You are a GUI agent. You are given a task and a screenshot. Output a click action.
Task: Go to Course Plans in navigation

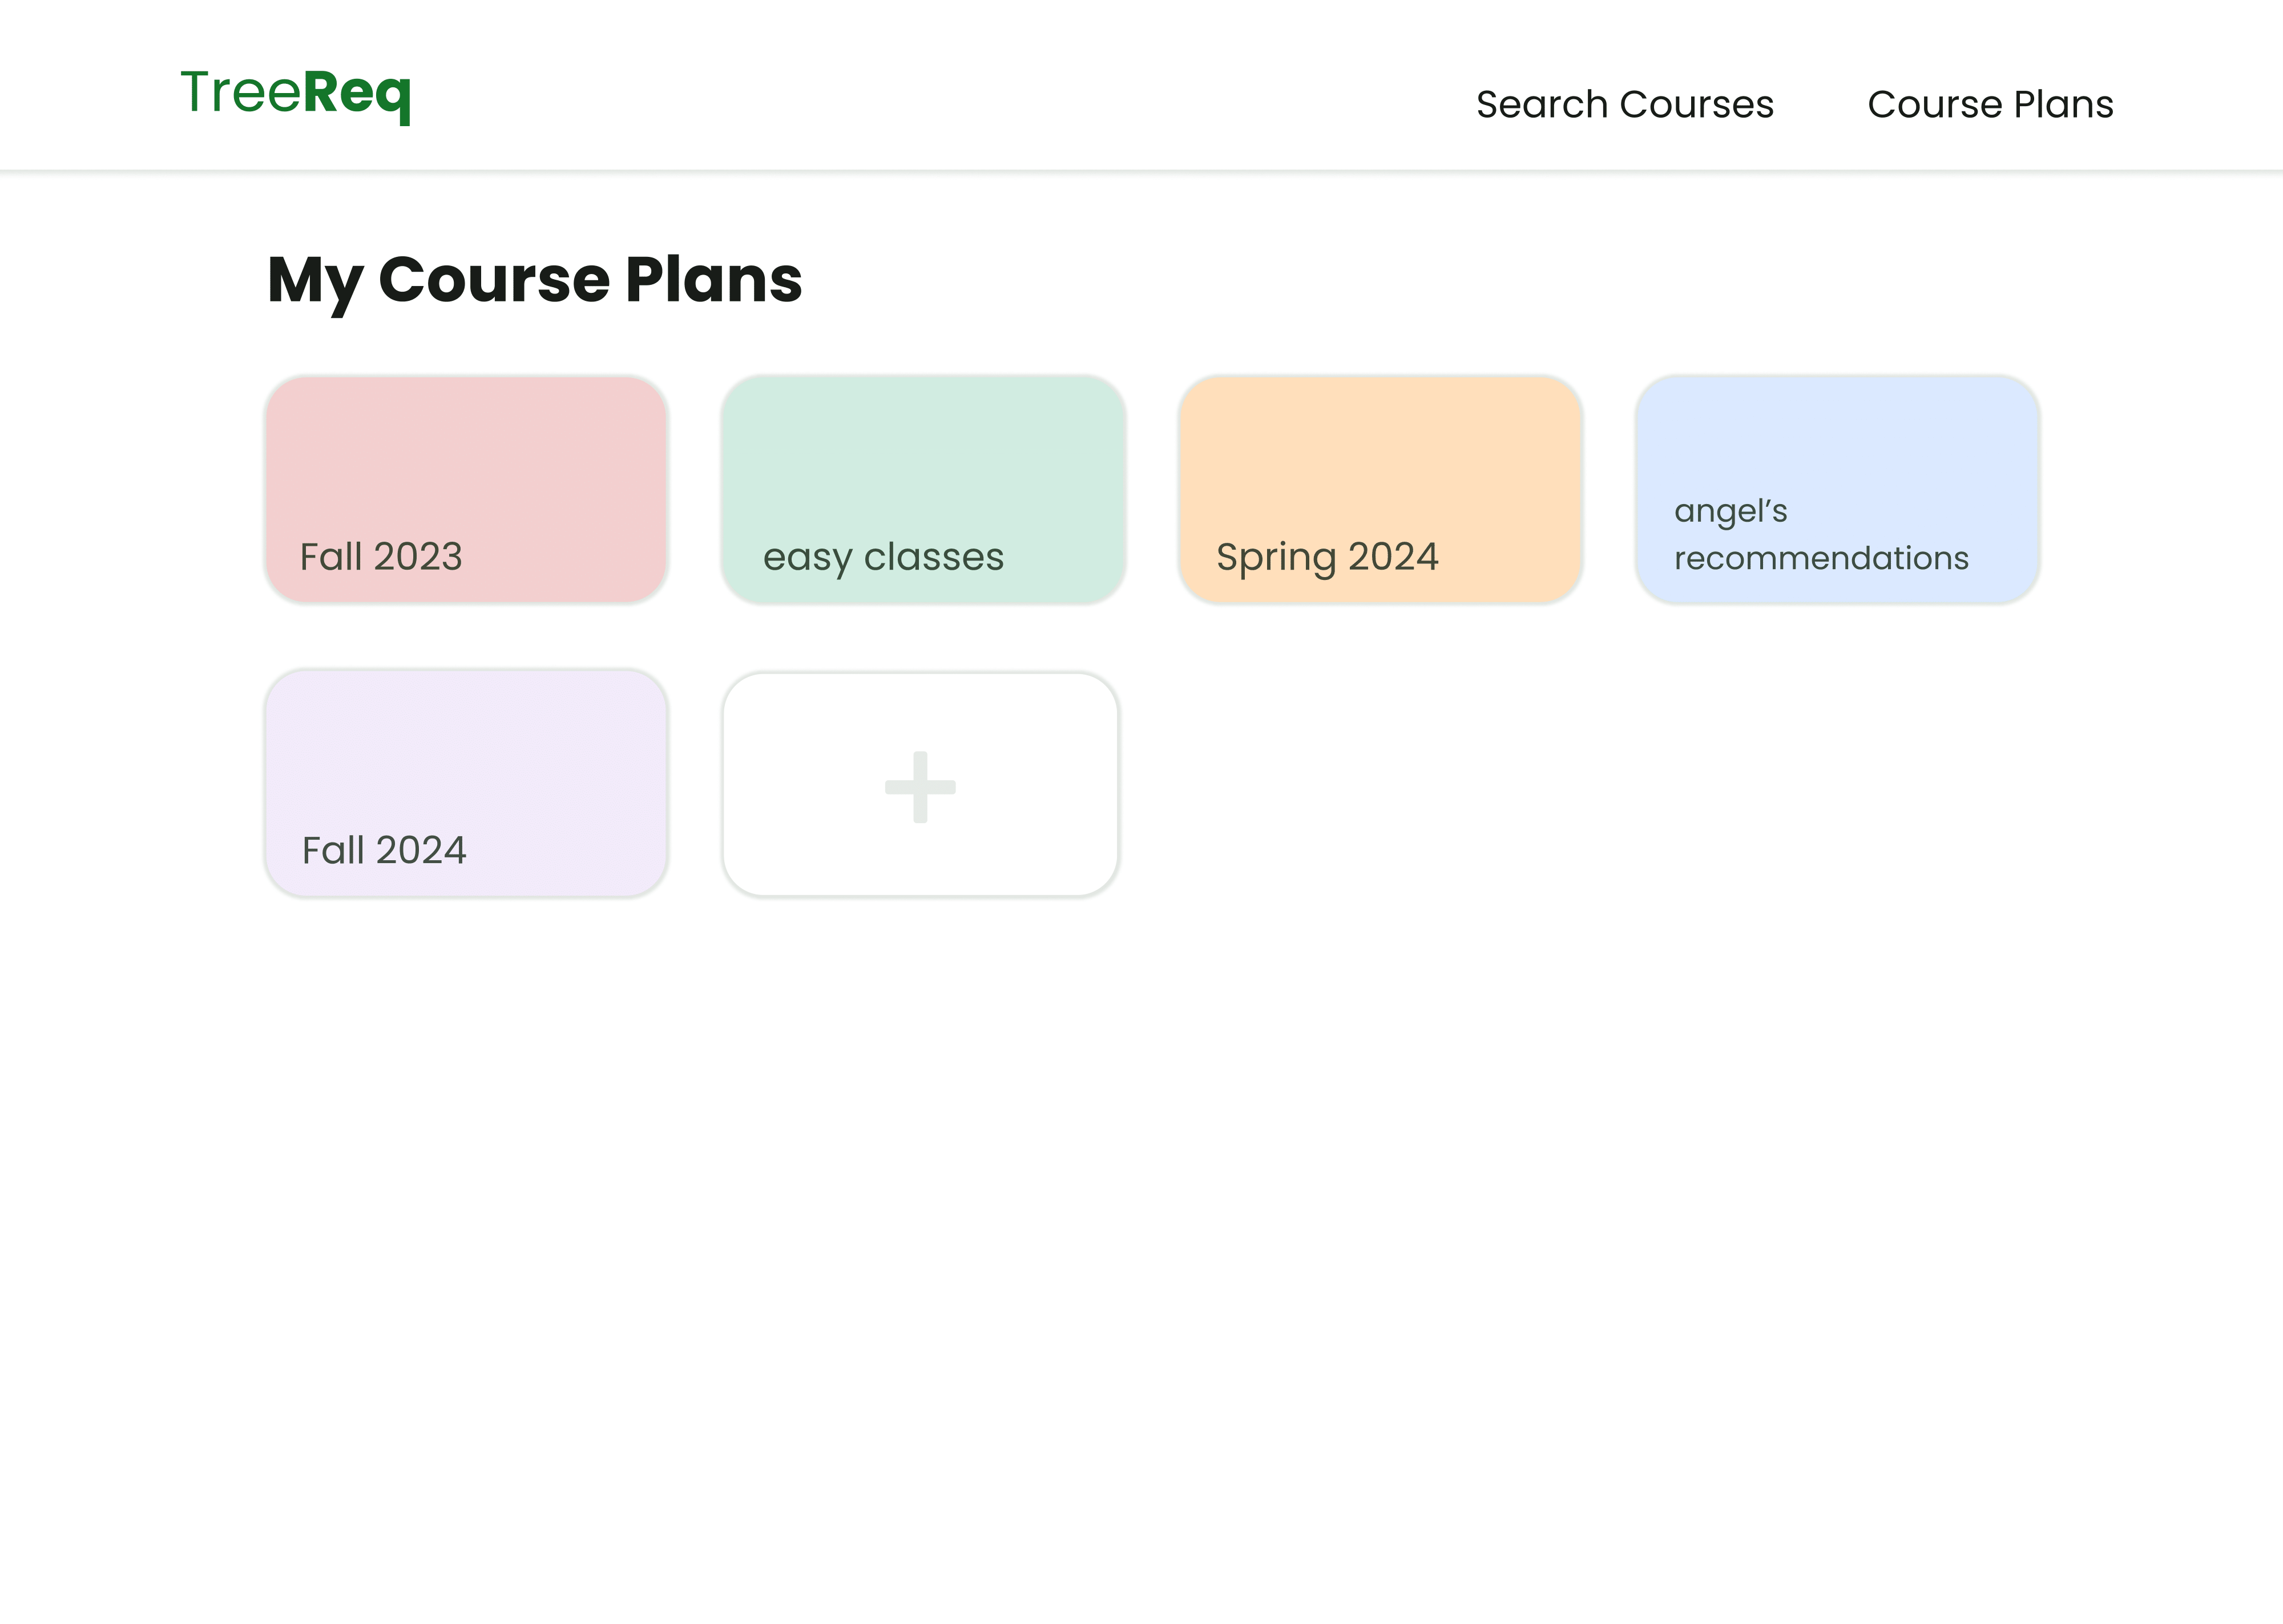(x=1990, y=104)
